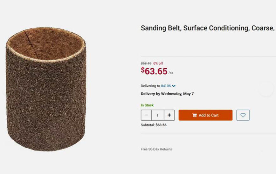Click the /ea unit label beside price
Image resolution: width=276 pixels, height=174 pixels.
point(171,73)
